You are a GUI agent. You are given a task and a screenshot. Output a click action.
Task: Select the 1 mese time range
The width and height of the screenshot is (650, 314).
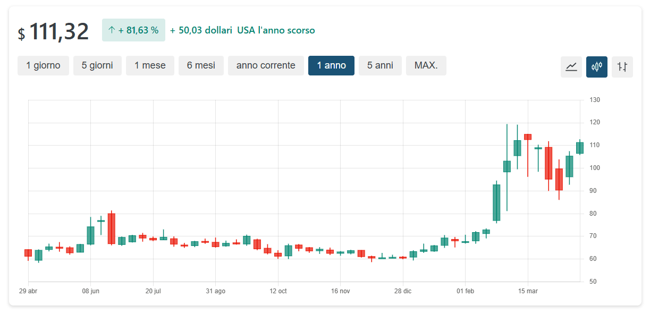click(150, 65)
